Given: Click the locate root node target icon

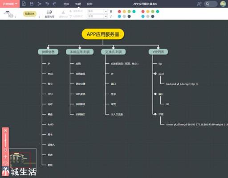Looking at the screenshot, I should (x=5, y=163).
